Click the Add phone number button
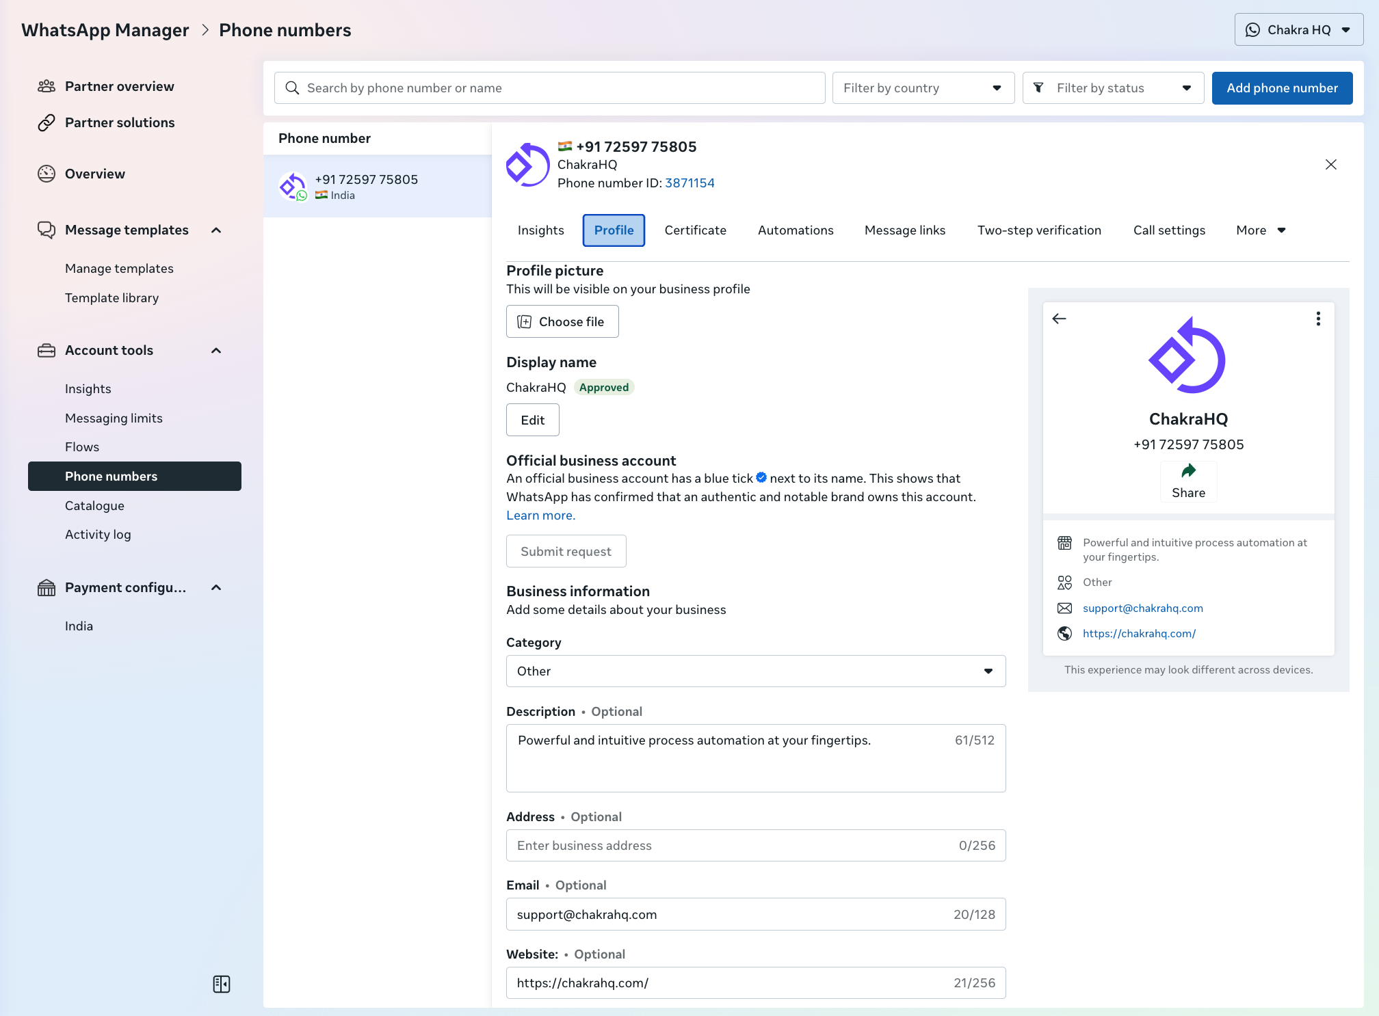 pyautogui.click(x=1282, y=88)
